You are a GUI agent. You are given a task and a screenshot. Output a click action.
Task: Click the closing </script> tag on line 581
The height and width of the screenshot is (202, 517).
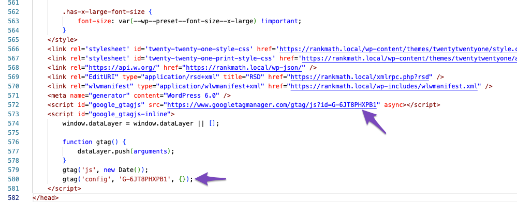click(64, 189)
